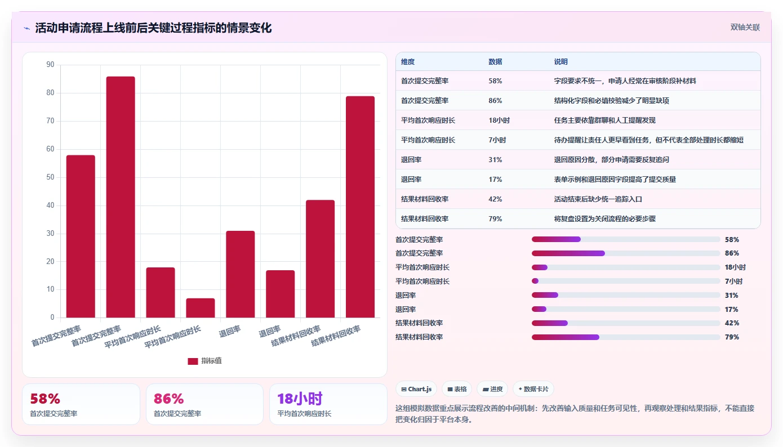The image size is (783, 447).
Task: Select the 表格 chip
Action: (x=457, y=389)
